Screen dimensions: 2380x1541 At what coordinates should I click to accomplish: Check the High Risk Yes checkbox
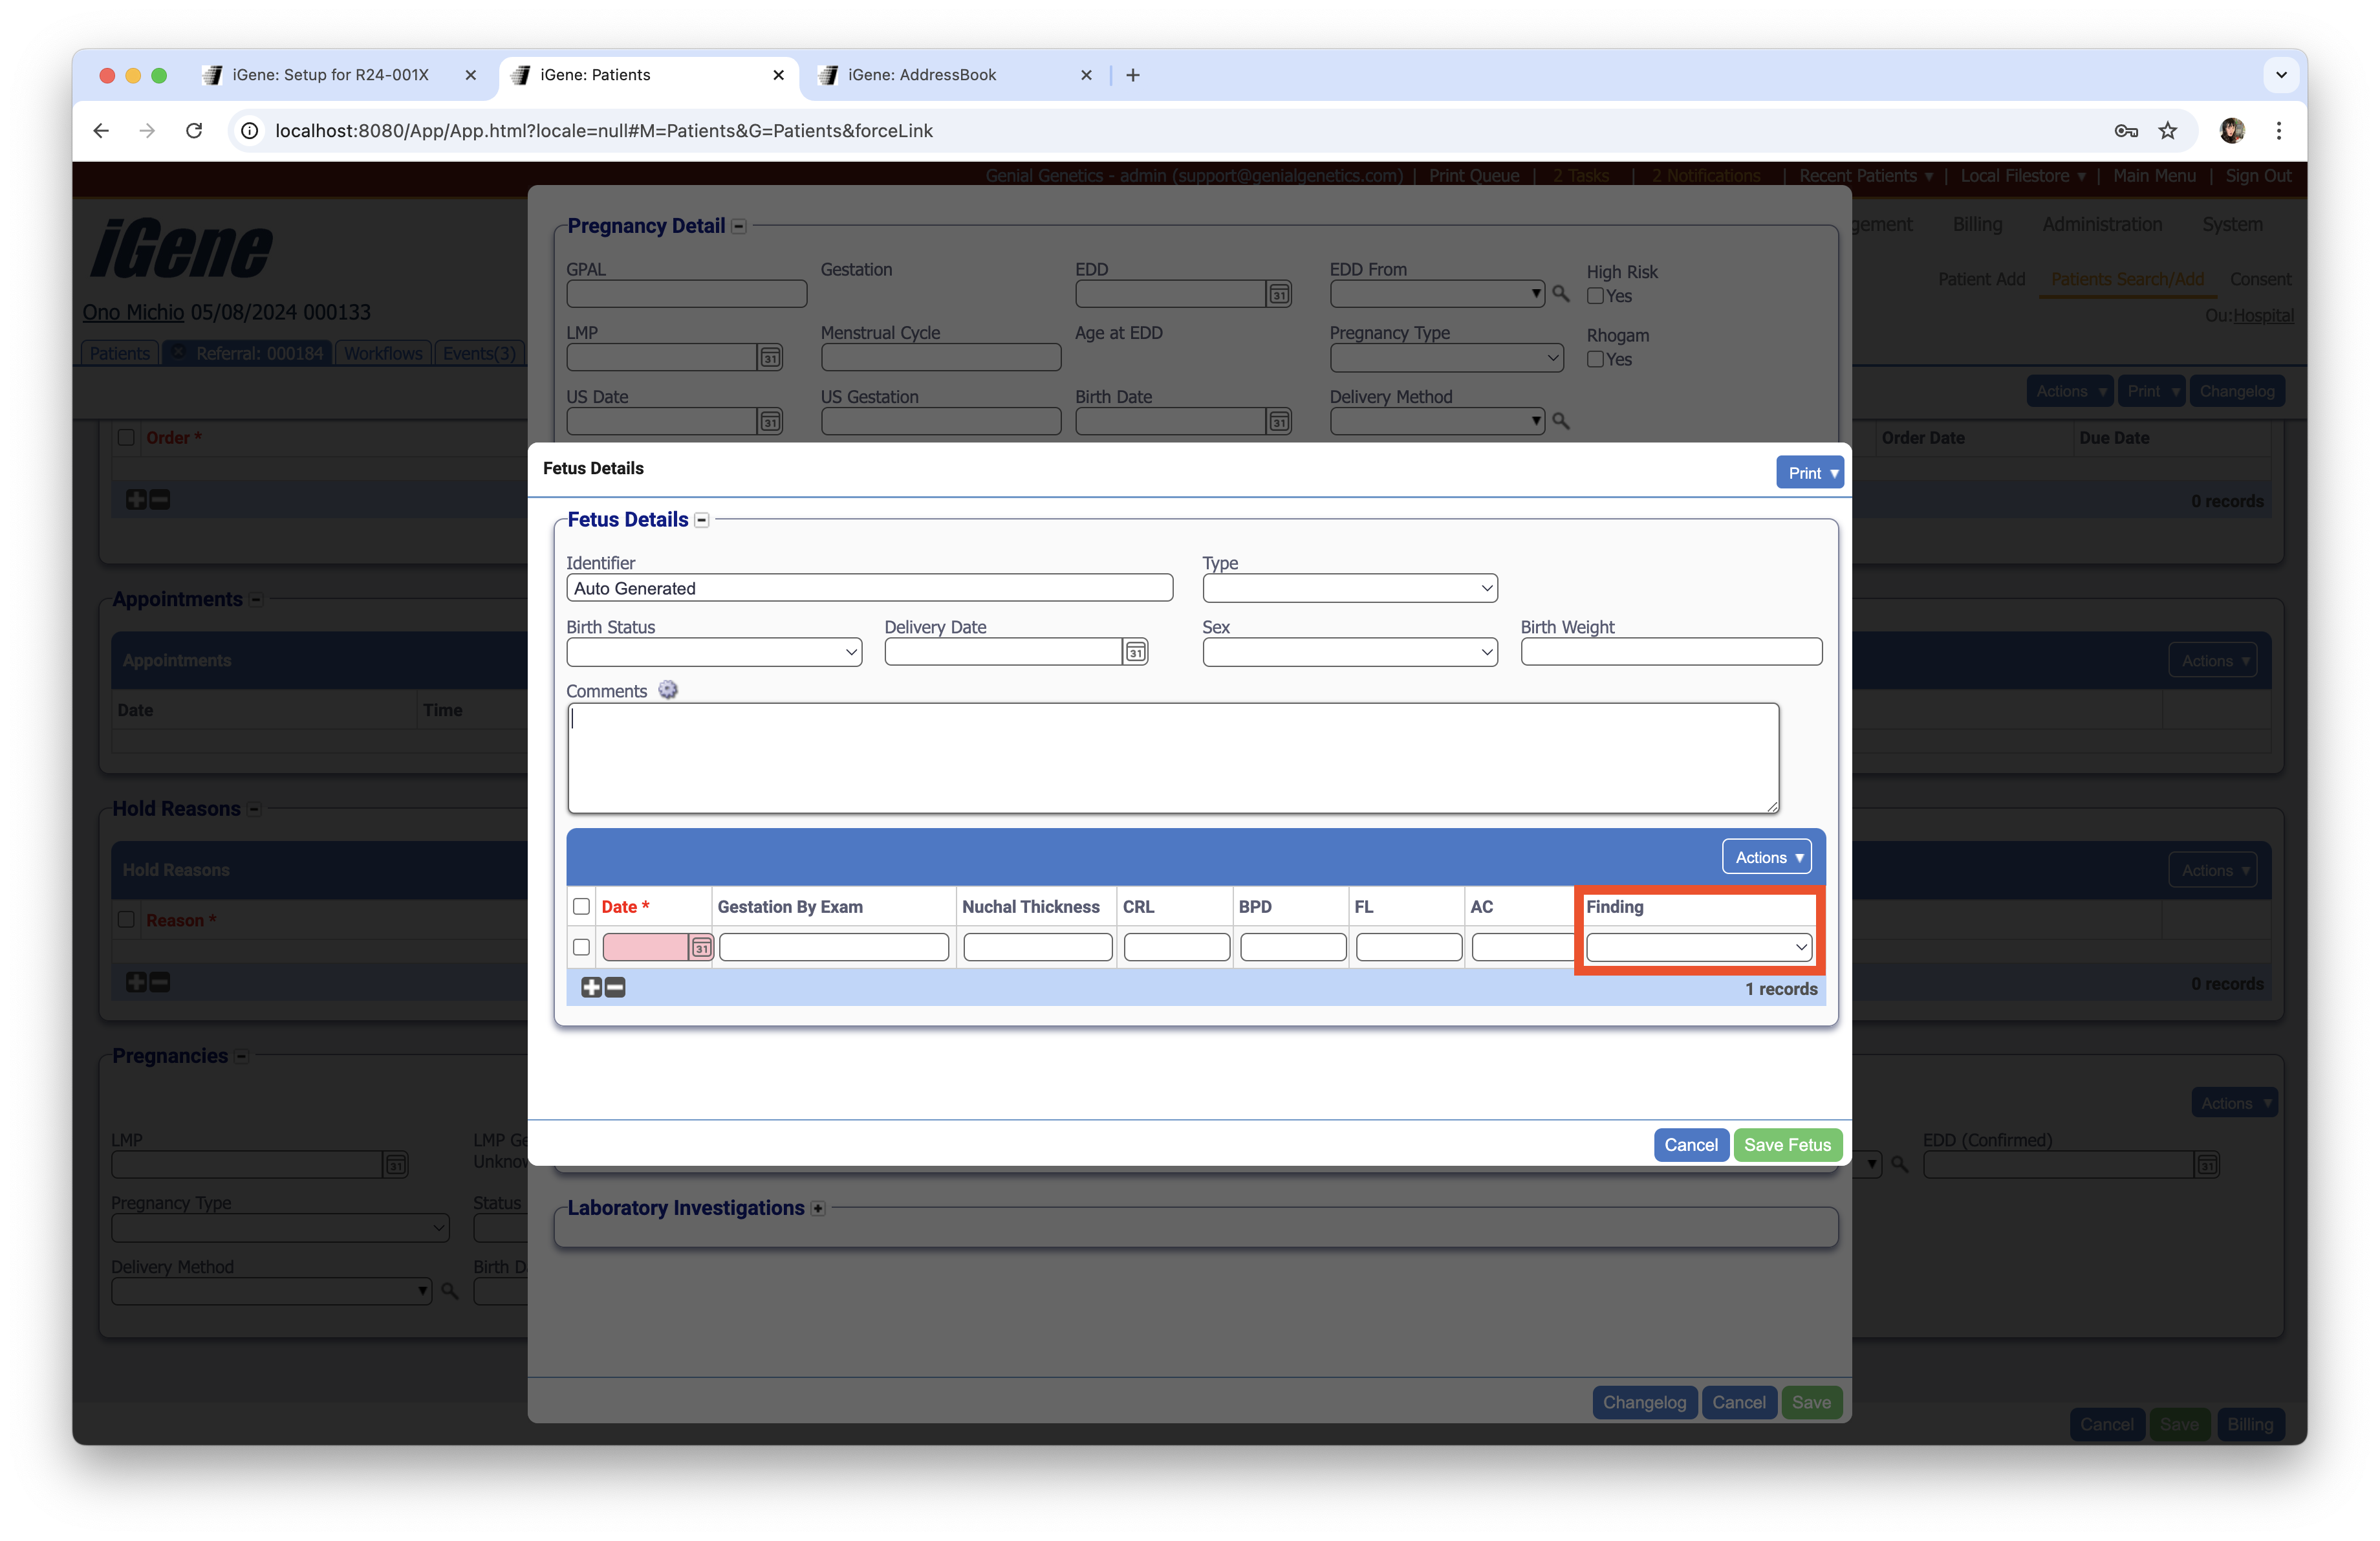[x=1595, y=296]
